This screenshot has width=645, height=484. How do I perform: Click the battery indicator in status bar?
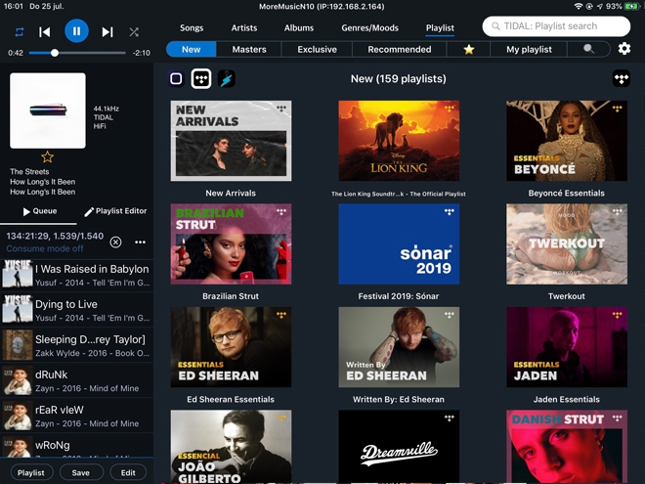coord(631,6)
